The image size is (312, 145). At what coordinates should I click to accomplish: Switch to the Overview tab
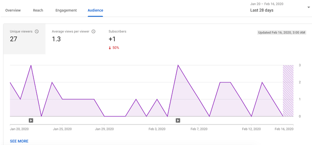(13, 10)
